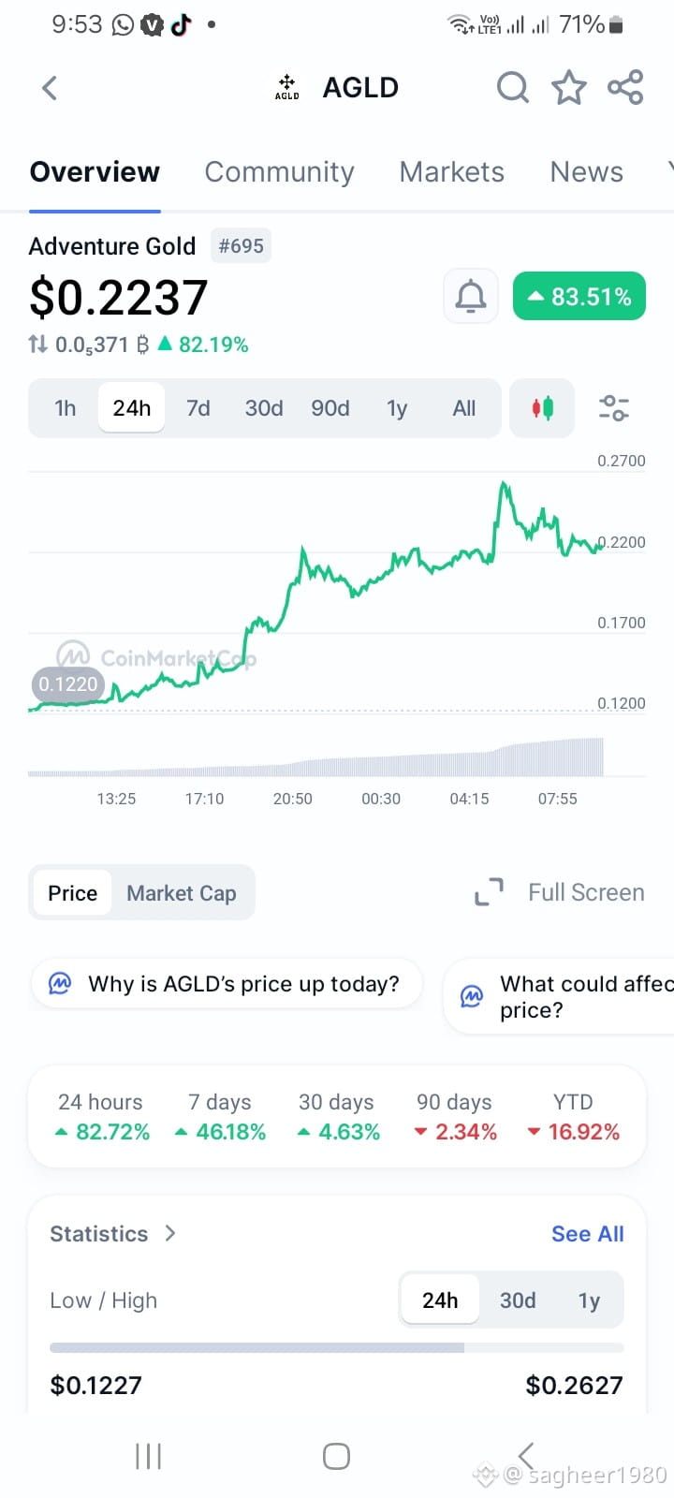
Task: Open chart settings sliders icon
Action: tap(614, 408)
